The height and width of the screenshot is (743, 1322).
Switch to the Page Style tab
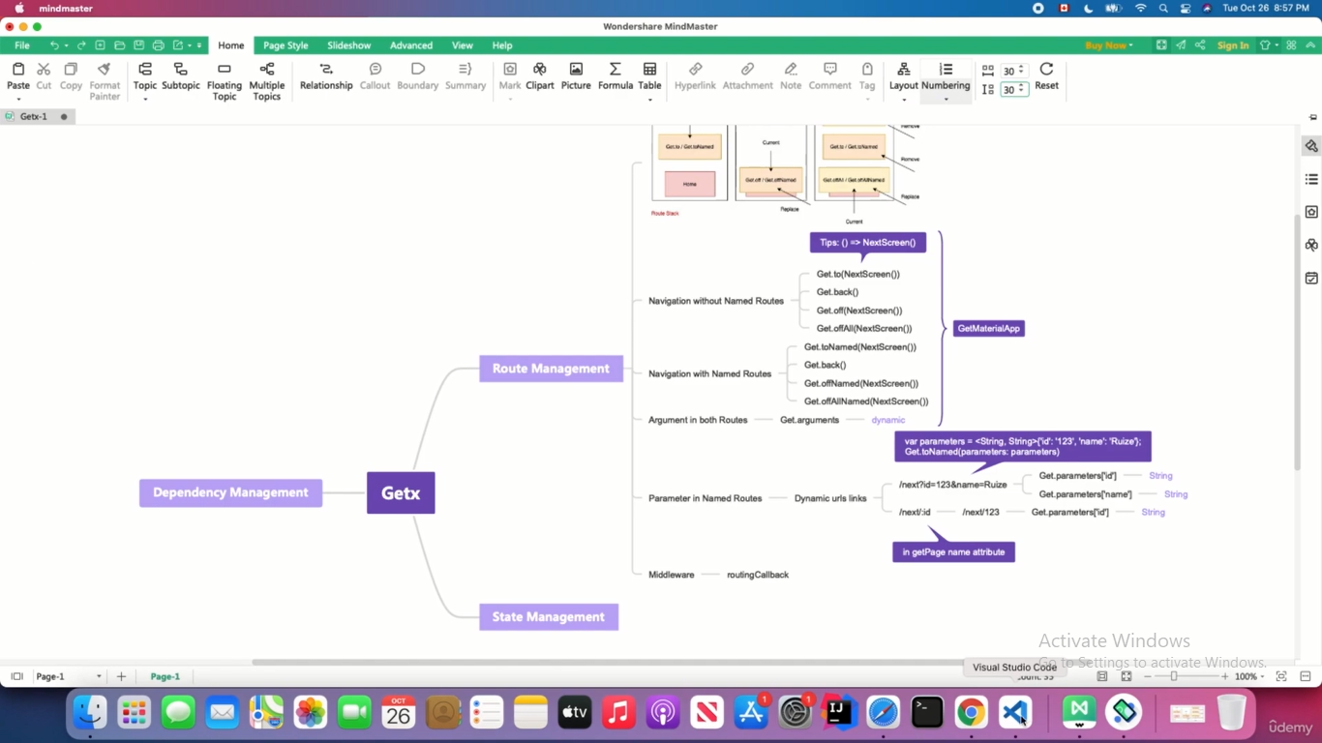[285, 45]
